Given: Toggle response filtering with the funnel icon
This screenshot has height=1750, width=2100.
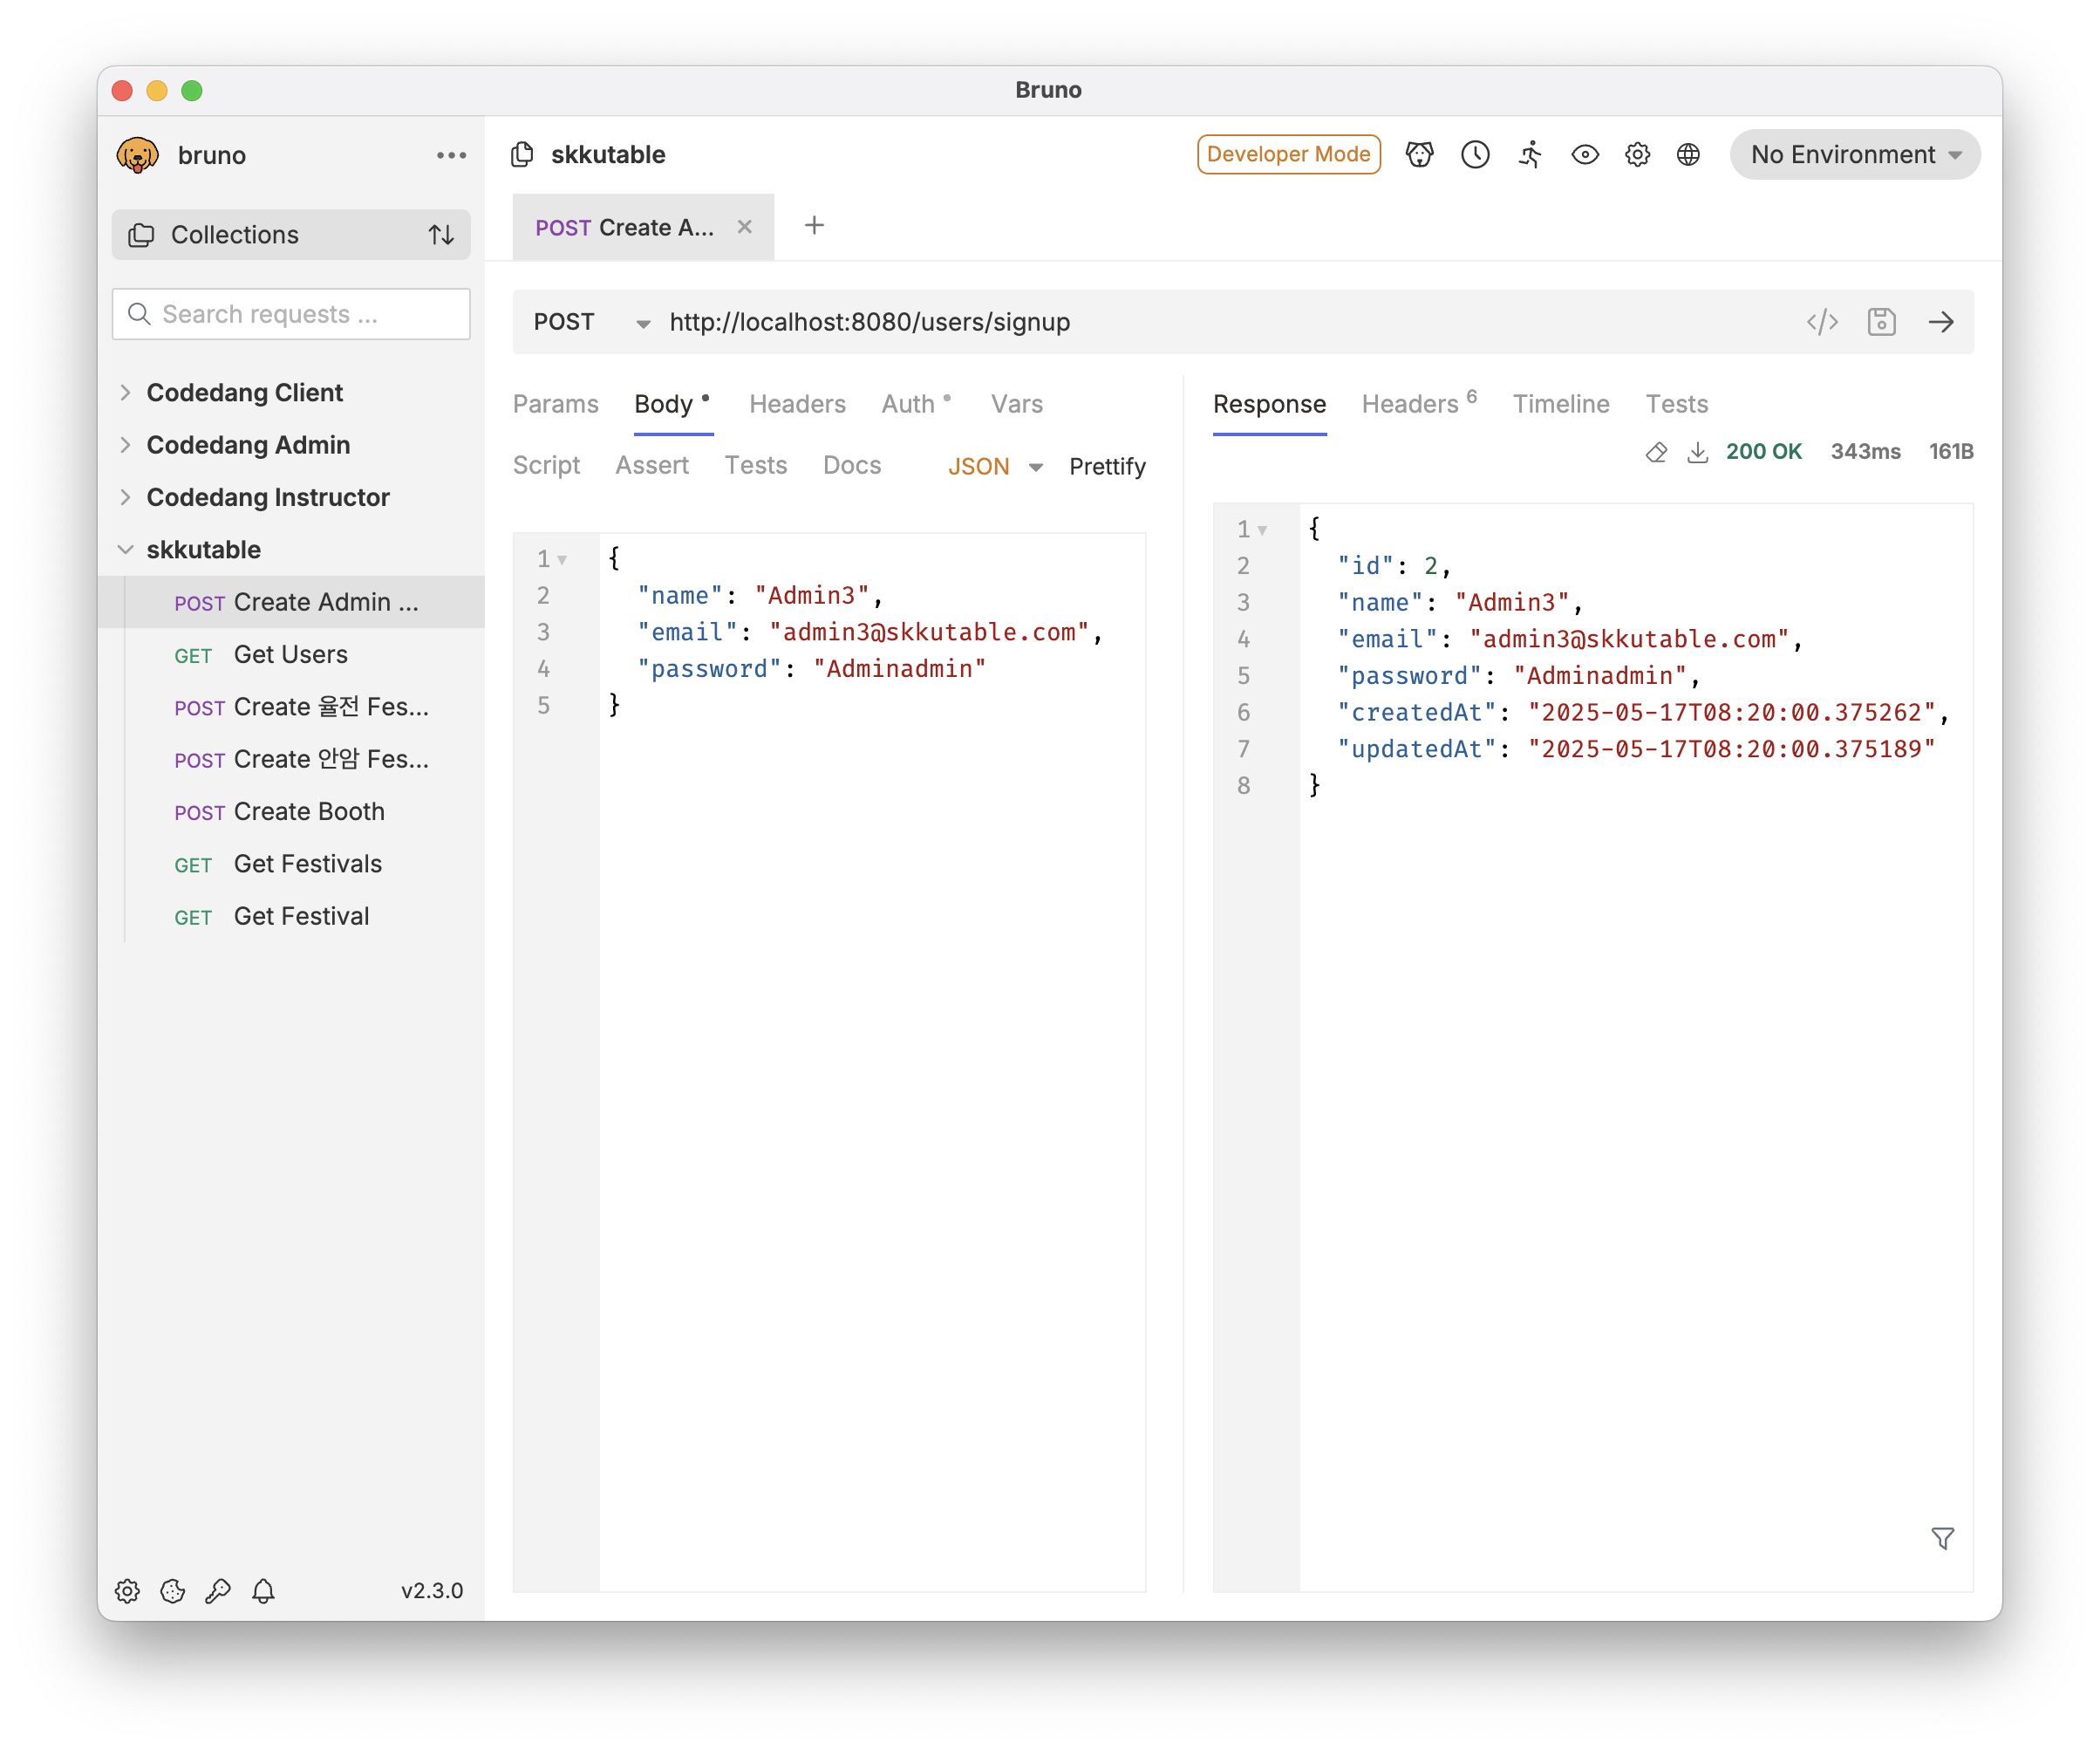Looking at the screenshot, I should [1943, 1538].
